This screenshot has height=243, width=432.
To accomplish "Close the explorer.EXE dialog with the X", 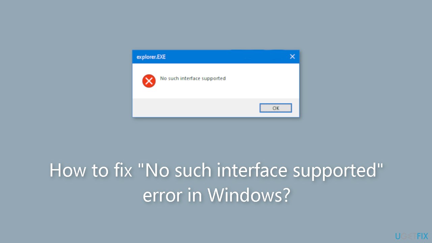I will click(292, 56).
